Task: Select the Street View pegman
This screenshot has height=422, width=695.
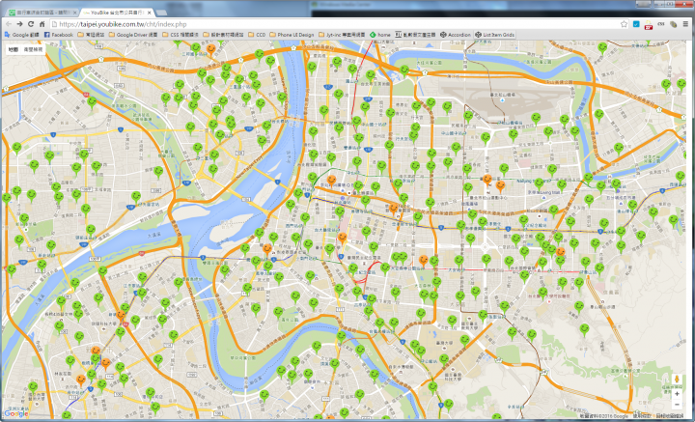Action: click(x=677, y=380)
